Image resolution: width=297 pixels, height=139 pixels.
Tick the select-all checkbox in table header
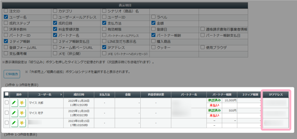(x=7, y=94)
